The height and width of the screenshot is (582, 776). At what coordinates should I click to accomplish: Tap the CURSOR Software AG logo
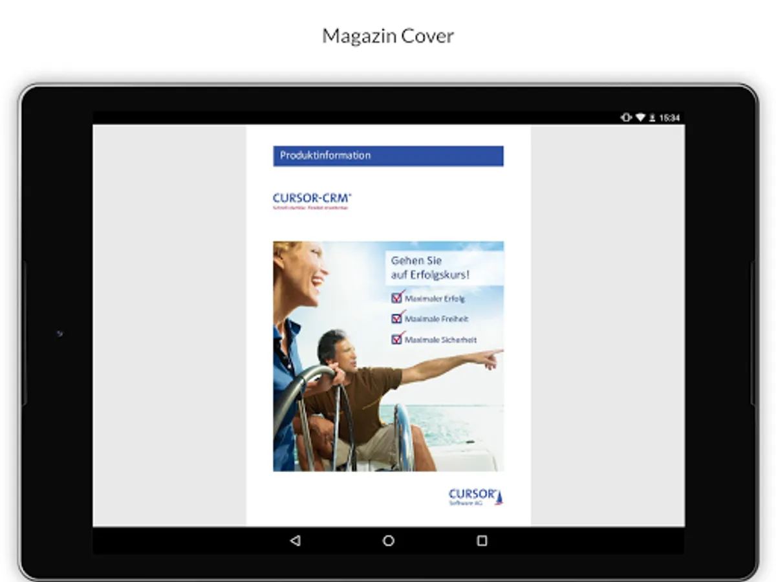(x=476, y=497)
